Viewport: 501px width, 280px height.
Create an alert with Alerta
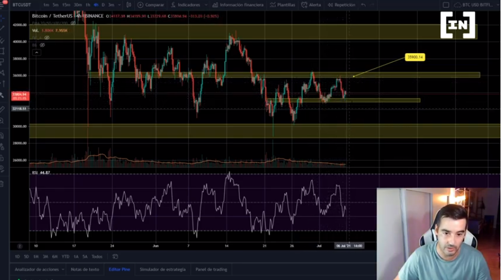point(311,5)
